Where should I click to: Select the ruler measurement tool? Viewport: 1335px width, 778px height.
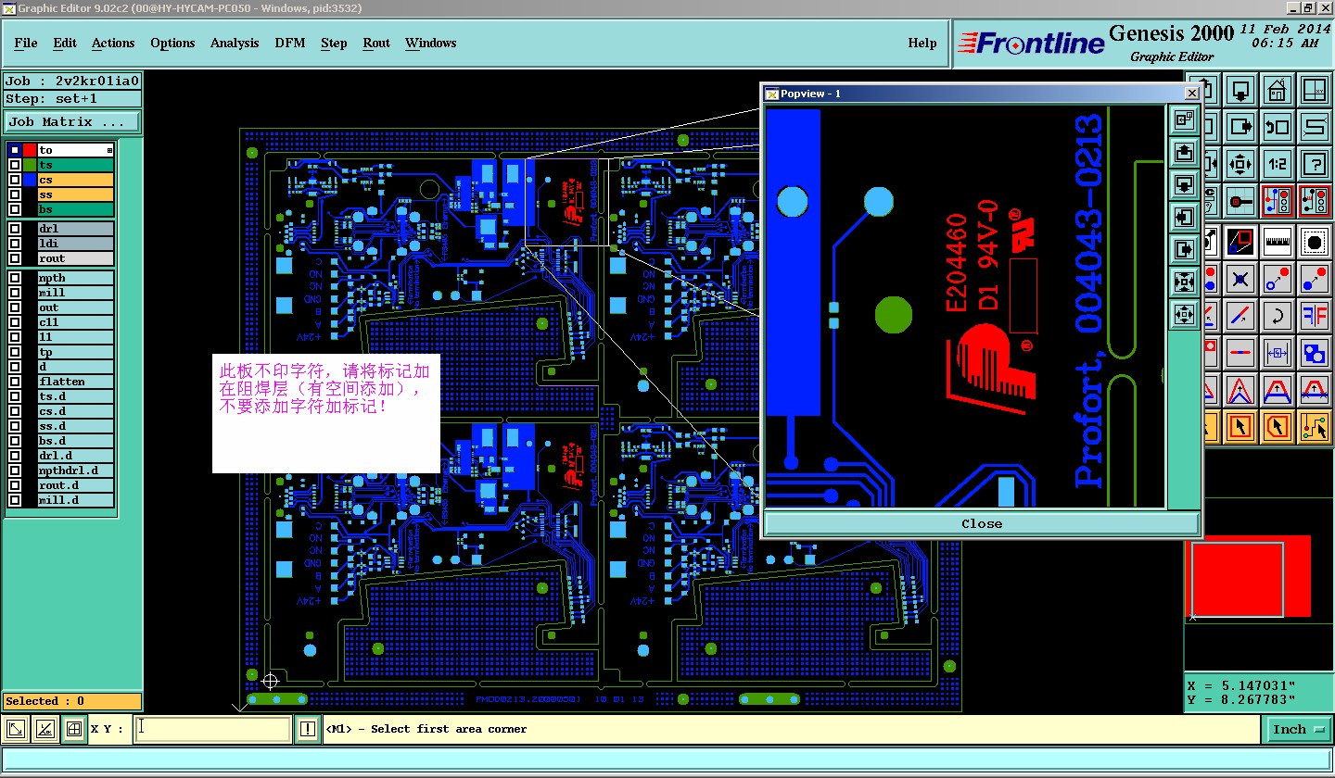(1277, 242)
